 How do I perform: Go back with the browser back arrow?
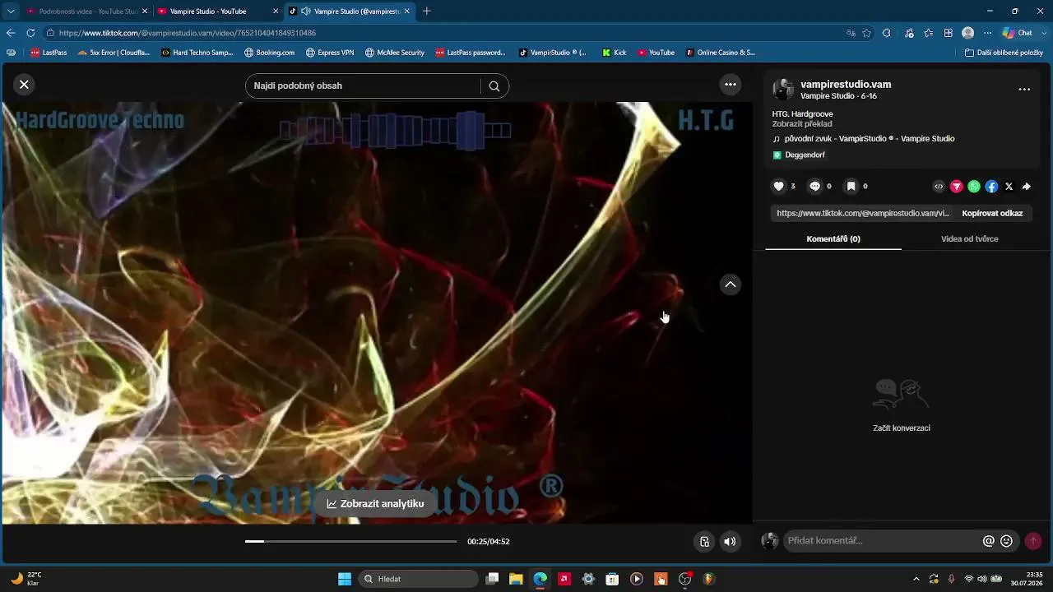(x=11, y=33)
